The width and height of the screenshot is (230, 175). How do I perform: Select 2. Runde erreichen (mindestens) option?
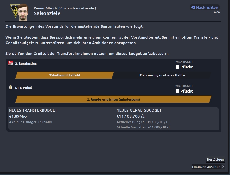pyautogui.click(x=113, y=99)
